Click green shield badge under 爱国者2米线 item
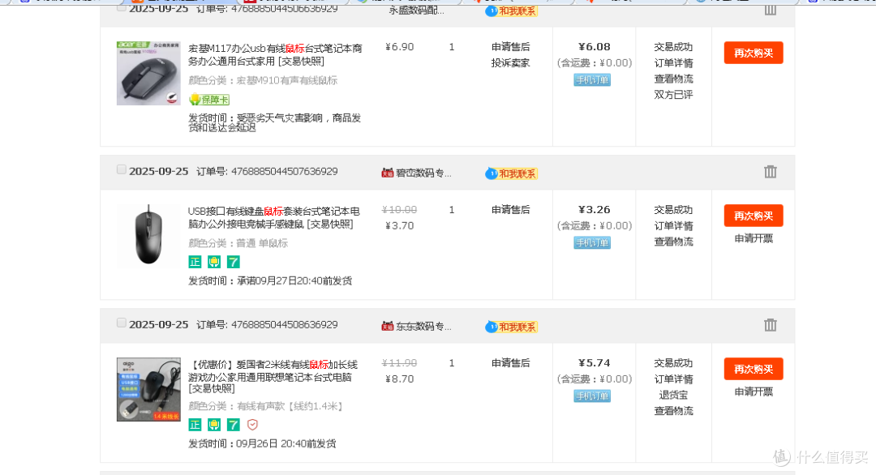The width and height of the screenshot is (876, 475). (x=214, y=425)
